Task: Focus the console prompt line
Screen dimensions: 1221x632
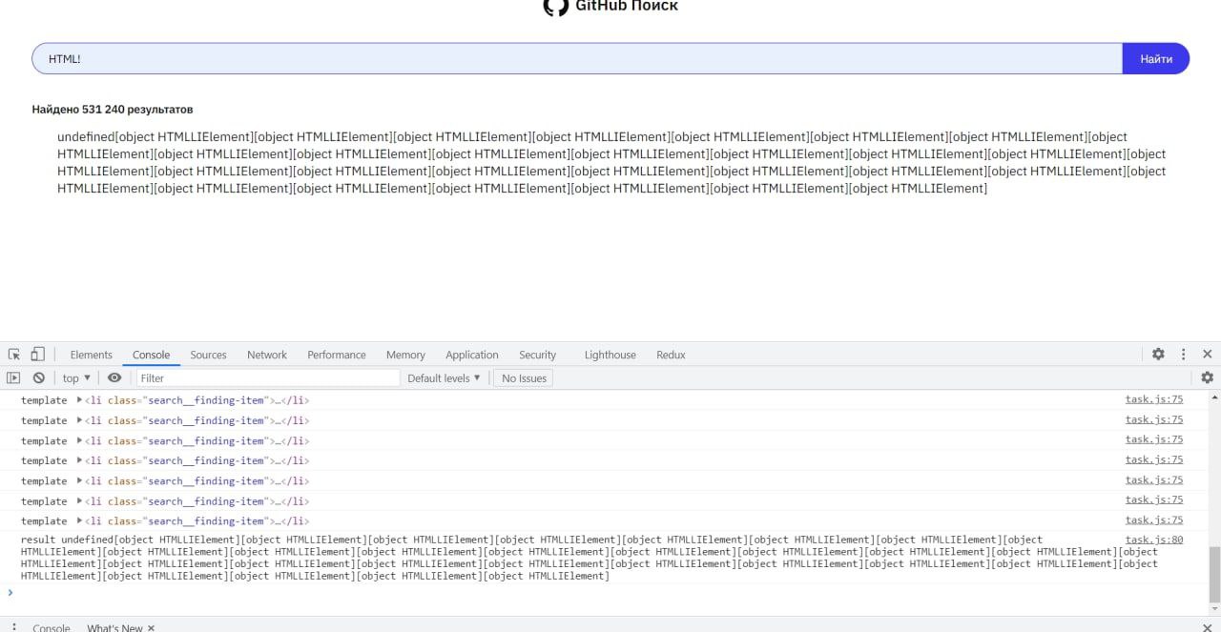Action: tap(610, 593)
